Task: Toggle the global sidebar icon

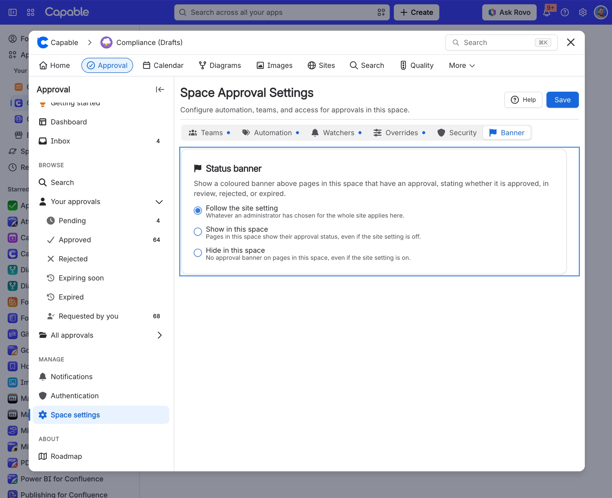Action: pos(13,12)
